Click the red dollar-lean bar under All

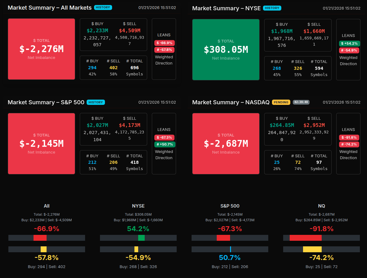click(40, 238)
